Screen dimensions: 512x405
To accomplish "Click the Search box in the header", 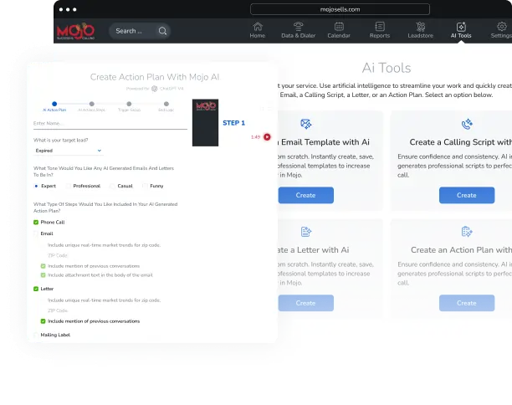I will point(140,31).
